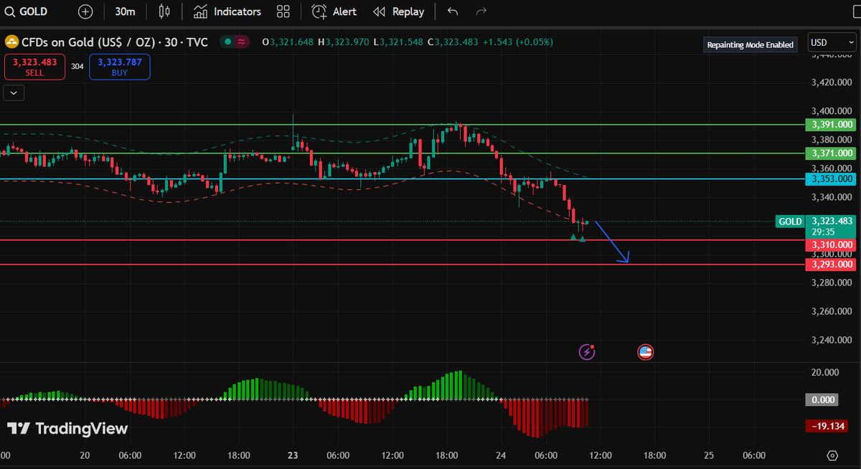This screenshot has width=861, height=469.
Task: Open the 30m timeframe dropdown
Action: [126, 11]
